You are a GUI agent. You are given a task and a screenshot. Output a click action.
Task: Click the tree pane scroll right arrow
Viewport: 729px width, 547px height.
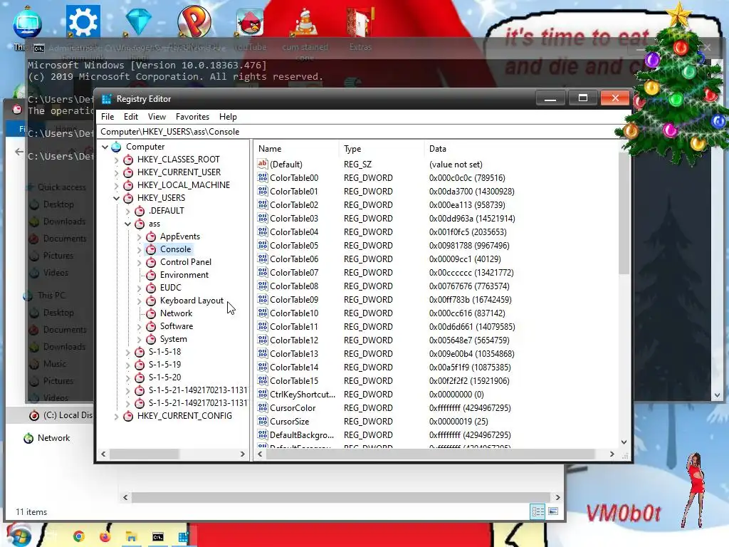(x=242, y=454)
